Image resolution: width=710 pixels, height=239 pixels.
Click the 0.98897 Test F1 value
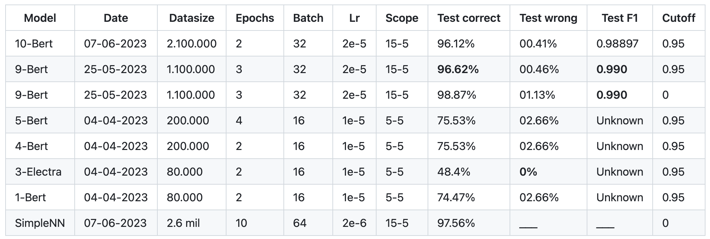[x=617, y=44]
